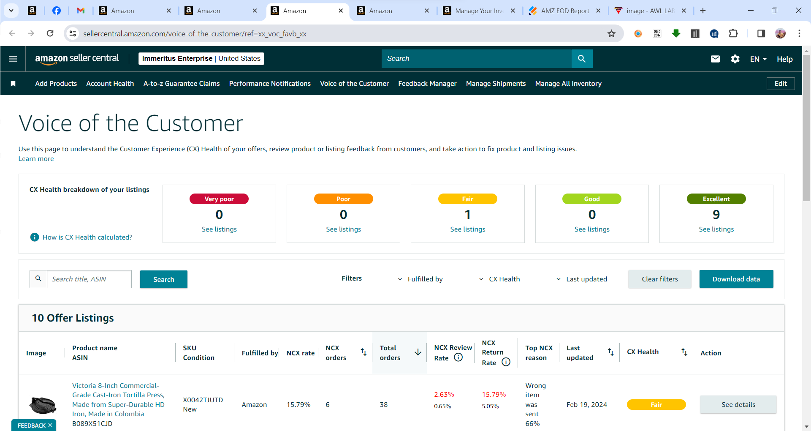Viewport: 811px width, 431px height.
Task: Click Download data button
Action: tap(736, 279)
